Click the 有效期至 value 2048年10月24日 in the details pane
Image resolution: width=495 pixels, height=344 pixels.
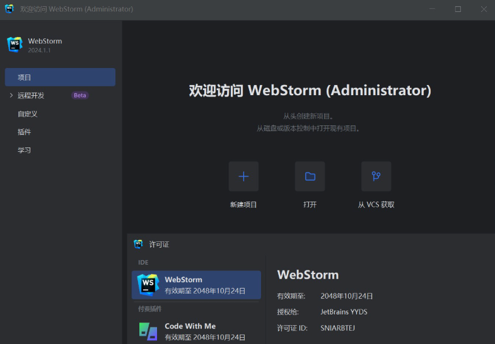coord(347,296)
